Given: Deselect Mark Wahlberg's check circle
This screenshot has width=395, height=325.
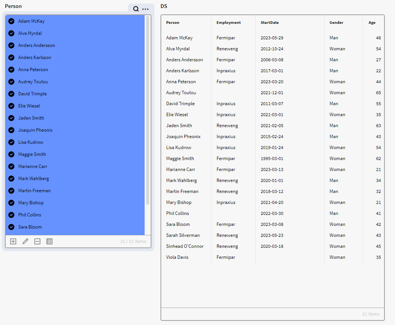Looking at the screenshot, I should click(x=11, y=179).
